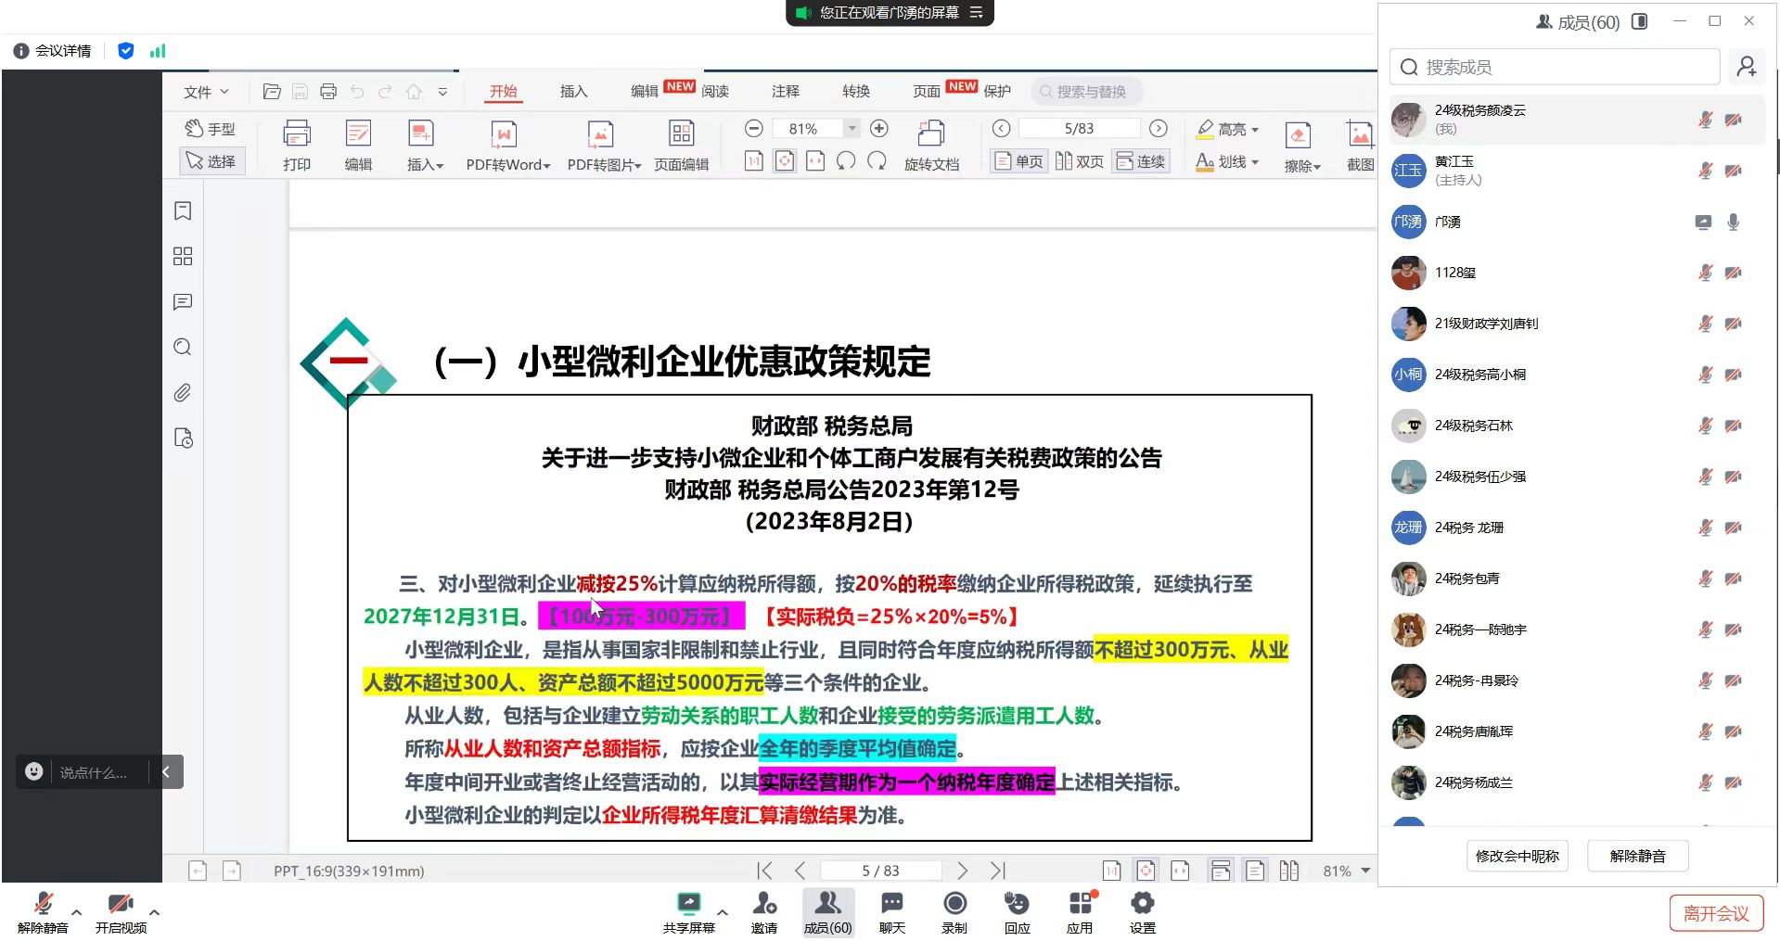
Task: Click the zoom in plus icon
Action: pos(879,129)
